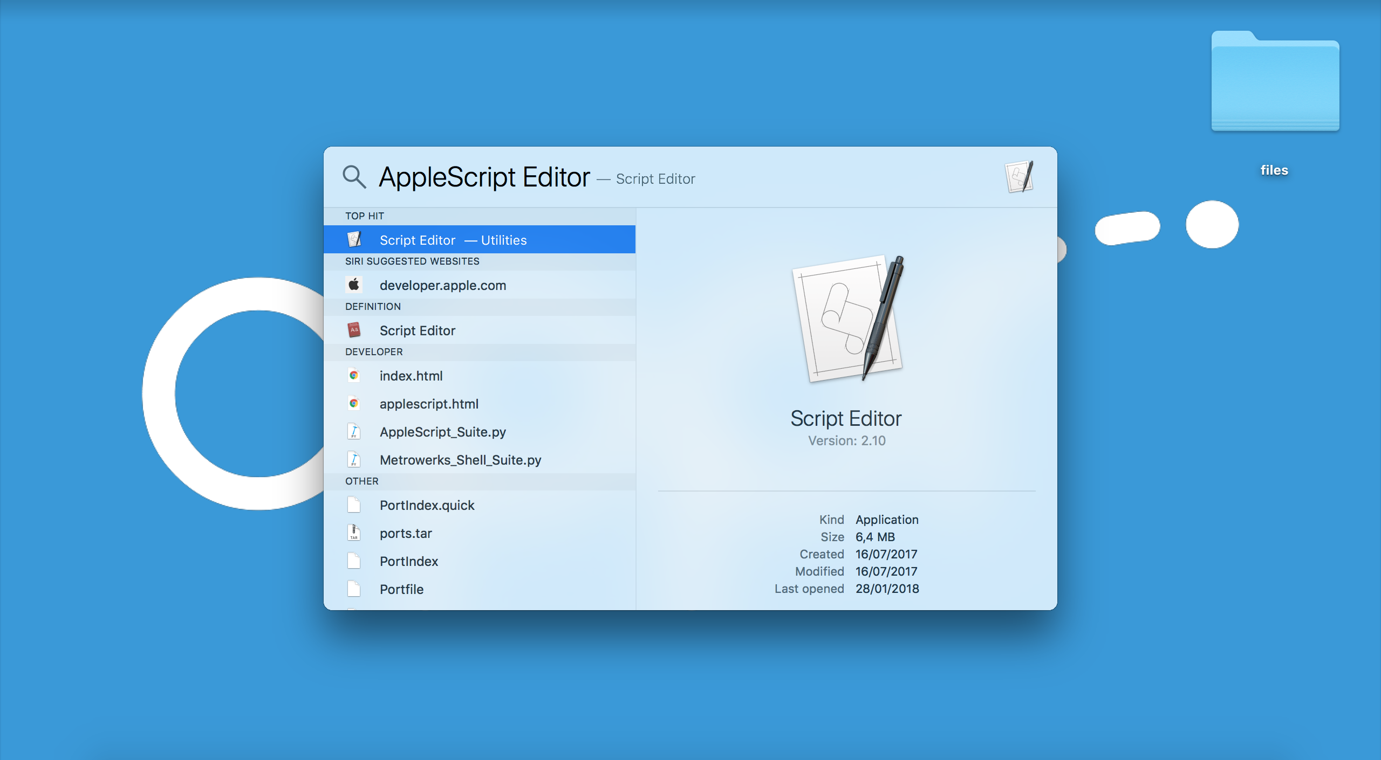Select the Script Editor dictionary definition
1381x760 pixels.
click(x=417, y=330)
